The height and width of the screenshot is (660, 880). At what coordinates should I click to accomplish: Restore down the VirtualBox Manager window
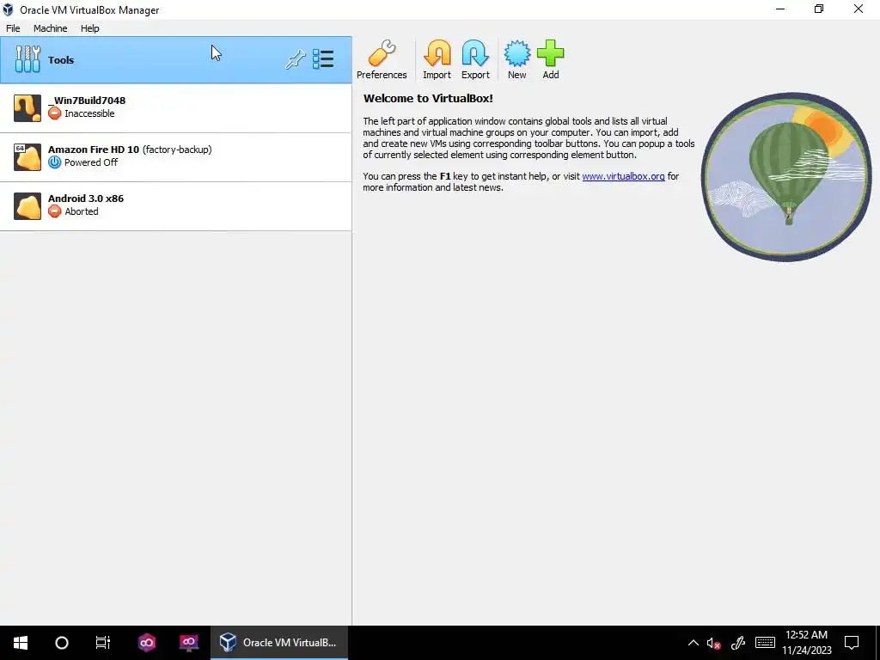(x=819, y=9)
